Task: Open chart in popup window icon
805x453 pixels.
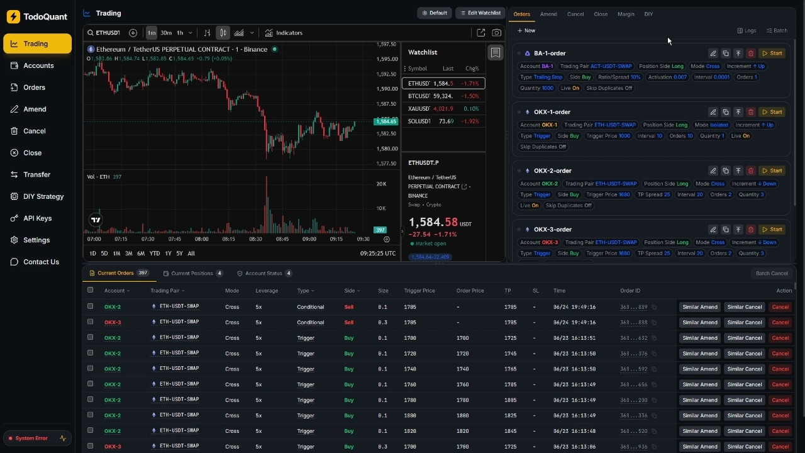Action: 480,33
